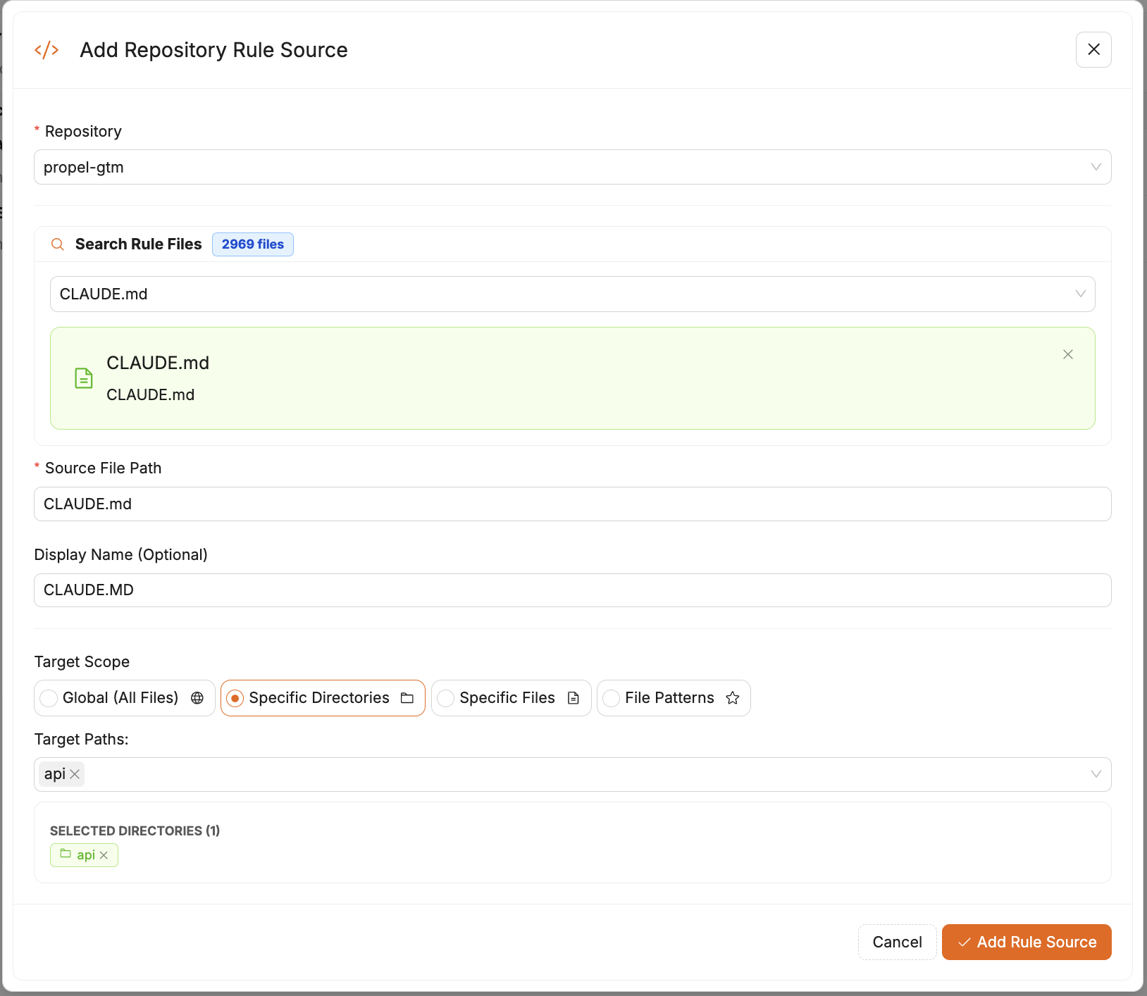Click the Add Rule Source button
The width and height of the screenshot is (1147, 996).
tap(1026, 942)
